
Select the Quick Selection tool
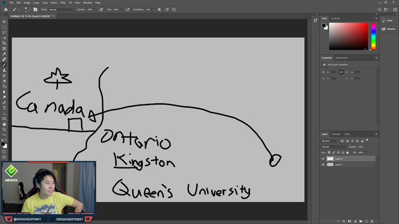click(4, 38)
